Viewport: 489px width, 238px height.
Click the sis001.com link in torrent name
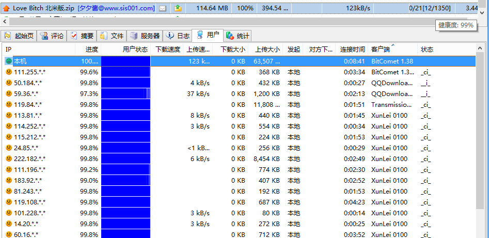coord(117,8)
